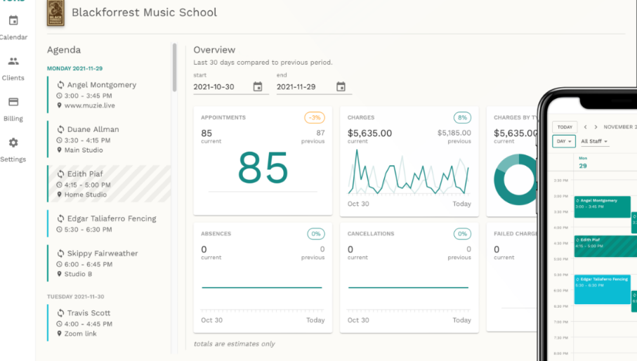Screen dimensions: 637x361
Task: Click the TUESDAY 2021-11-30 agenda heading
Action: click(x=76, y=297)
